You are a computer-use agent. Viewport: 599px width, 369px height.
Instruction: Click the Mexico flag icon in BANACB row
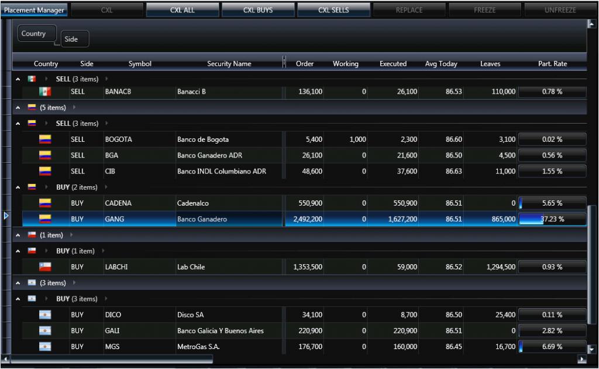pos(45,92)
